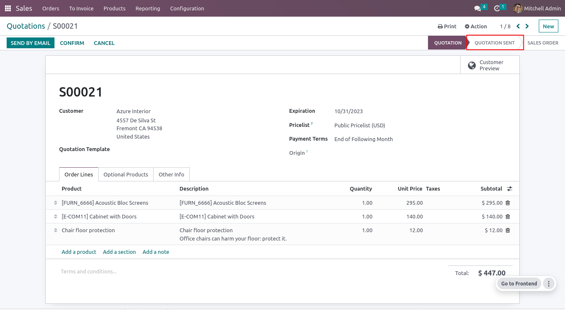The height and width of the screenshot is (310, 565).
Task: Switch to the Other Info tab
Action: click(x=171, y=175)
